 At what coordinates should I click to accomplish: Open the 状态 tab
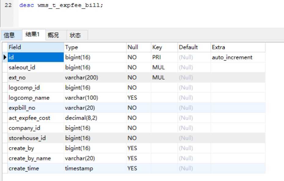[x=77, y=35]
